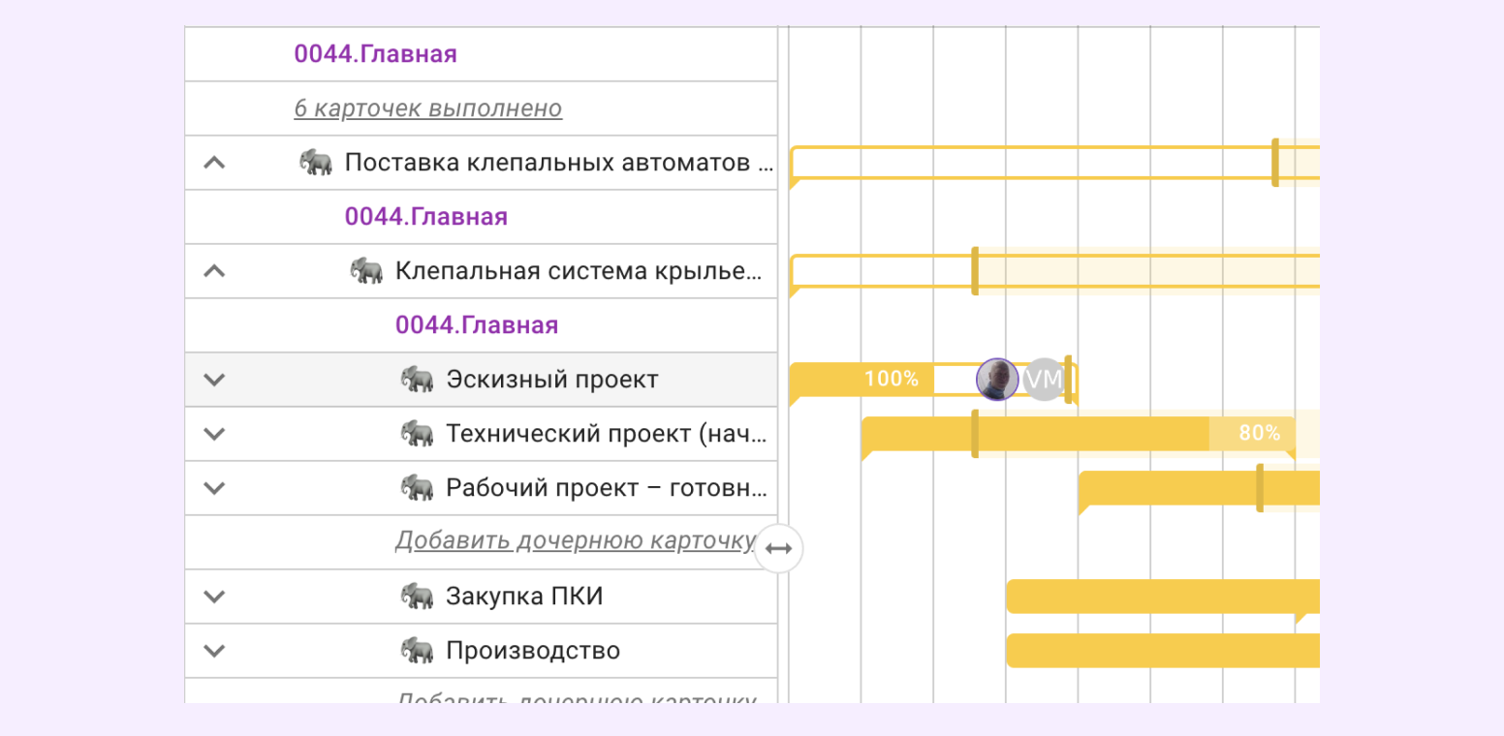Click elephant icon beside Производство

[x=417, y=651]
